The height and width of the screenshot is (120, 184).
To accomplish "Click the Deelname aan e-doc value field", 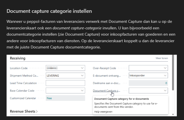I will pos(148,83).
